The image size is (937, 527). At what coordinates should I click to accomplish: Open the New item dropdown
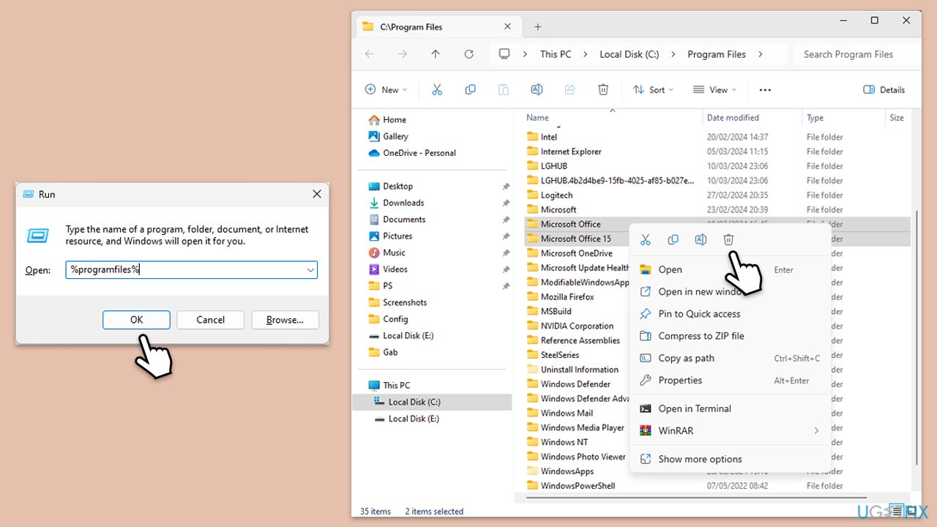point(386,90)
